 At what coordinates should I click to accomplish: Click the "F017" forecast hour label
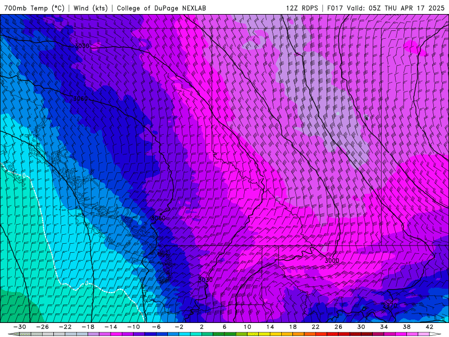(336, 8)
